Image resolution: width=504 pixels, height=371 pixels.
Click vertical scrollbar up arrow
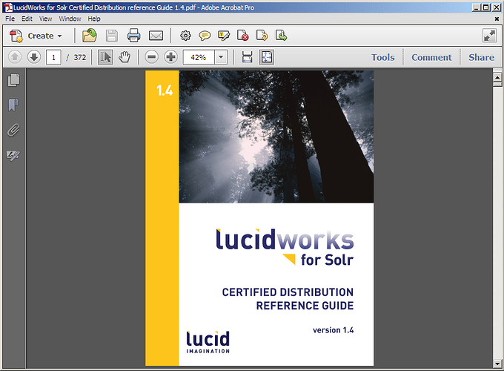[x=497, y=77]
